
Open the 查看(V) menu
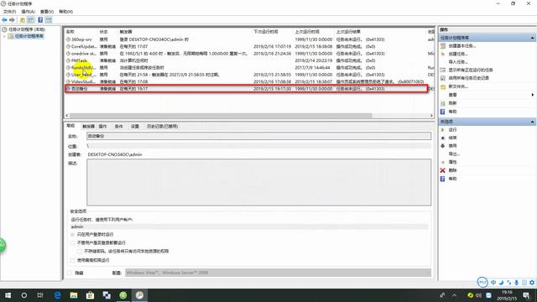tap(47, 12)
